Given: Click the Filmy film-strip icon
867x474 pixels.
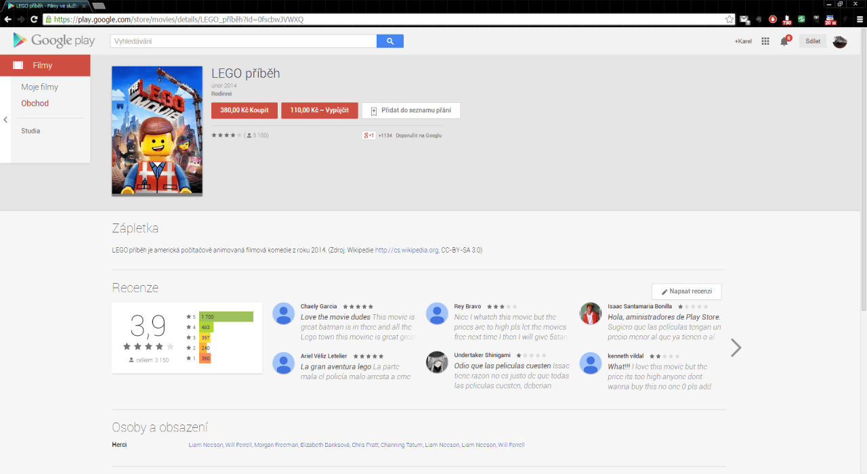Looking at the screenshot, I should (18, 65).
